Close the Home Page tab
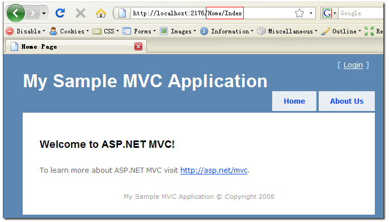The height and width of the screenshot is (222, 389). (138, 46)
